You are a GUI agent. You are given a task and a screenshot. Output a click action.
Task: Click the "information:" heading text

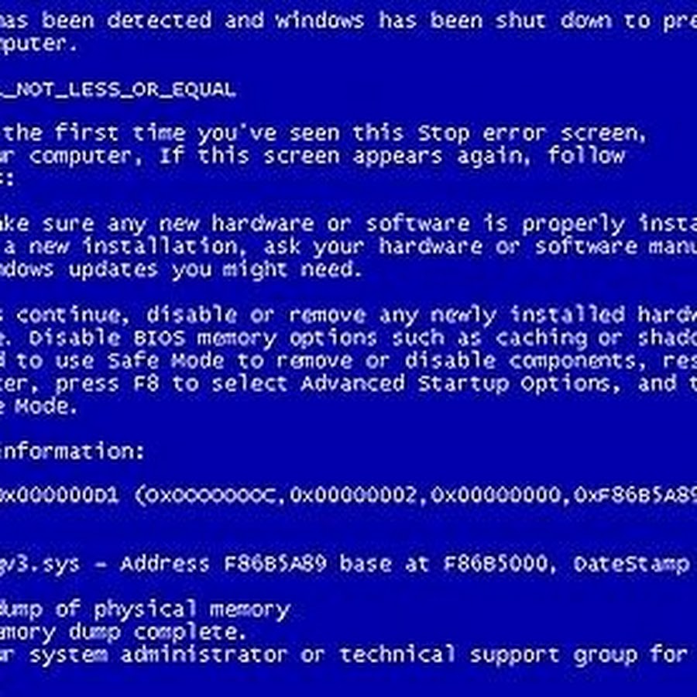[x=71, y=452]
